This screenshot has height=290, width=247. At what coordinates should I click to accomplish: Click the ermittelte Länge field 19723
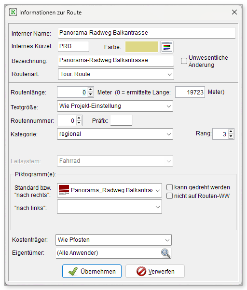pyautogui.click(x=190, y=92)
